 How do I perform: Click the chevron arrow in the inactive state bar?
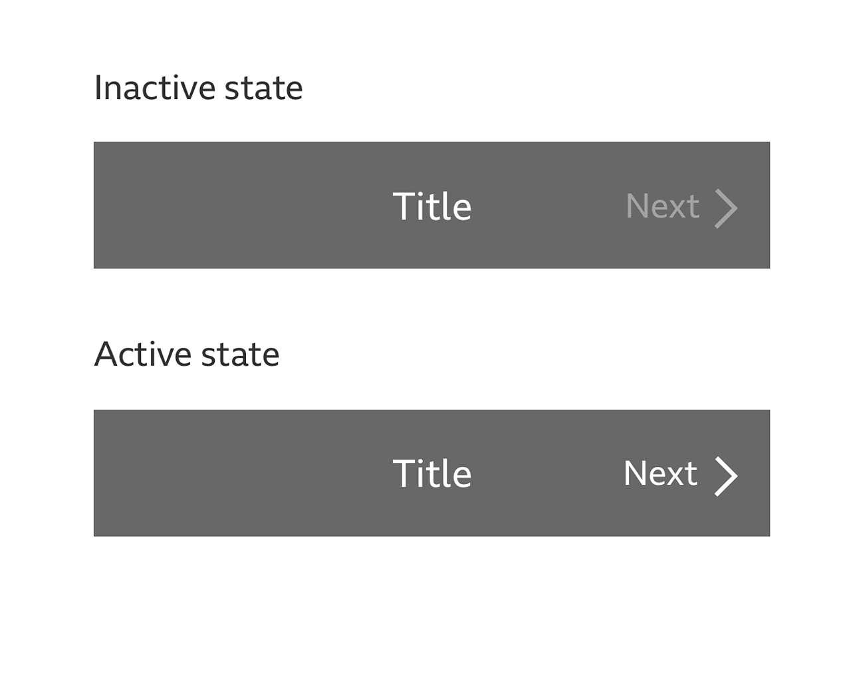(x=727, y=207)
